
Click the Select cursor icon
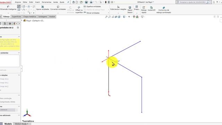[101, 2]
